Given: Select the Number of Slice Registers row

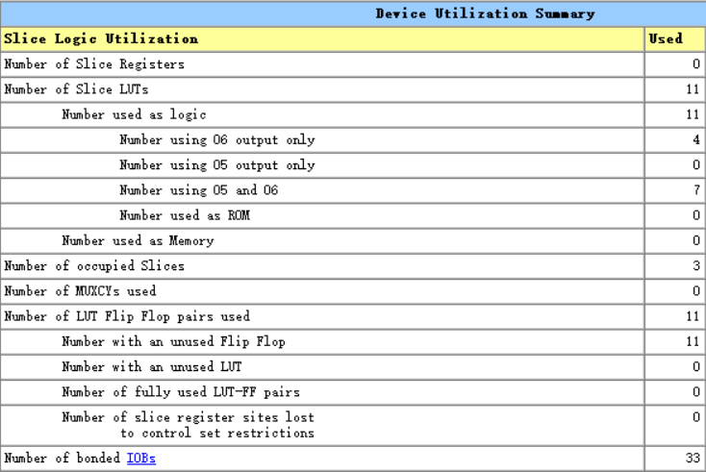Looking at the screenshot, I should pyautogui.click(x=353, y=64).
